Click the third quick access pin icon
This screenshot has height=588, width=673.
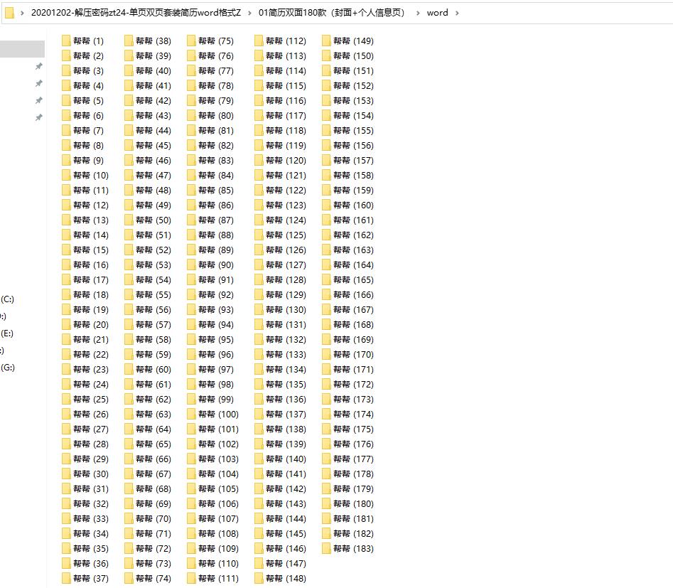coord(38,100)
